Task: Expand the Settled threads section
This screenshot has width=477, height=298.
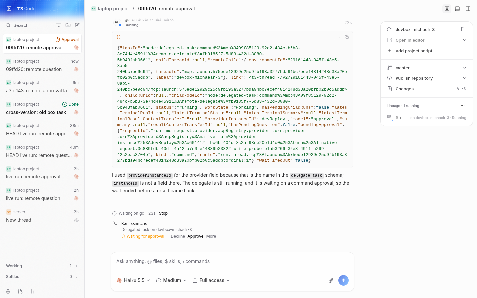Action: click(x=42, y=277)
